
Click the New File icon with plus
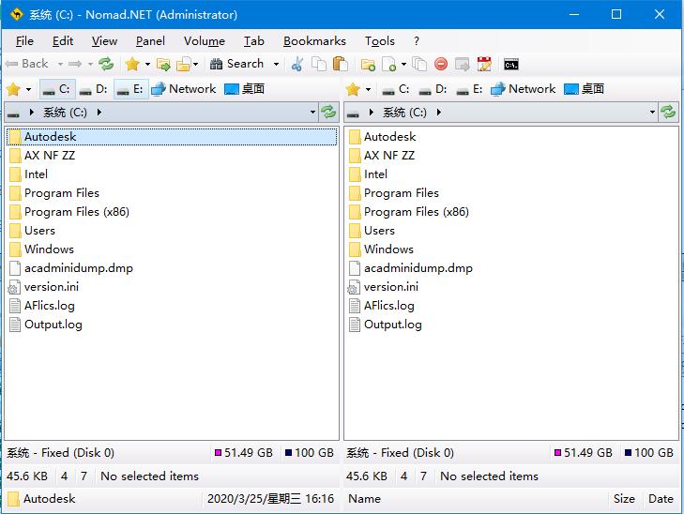tap(388, 65)
